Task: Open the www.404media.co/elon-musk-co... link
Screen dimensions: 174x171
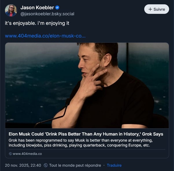Action: tap(45, 36)
